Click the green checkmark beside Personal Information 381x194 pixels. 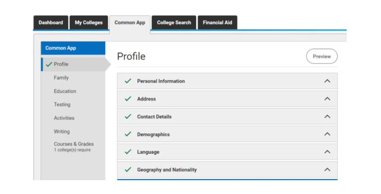[128, 81]
